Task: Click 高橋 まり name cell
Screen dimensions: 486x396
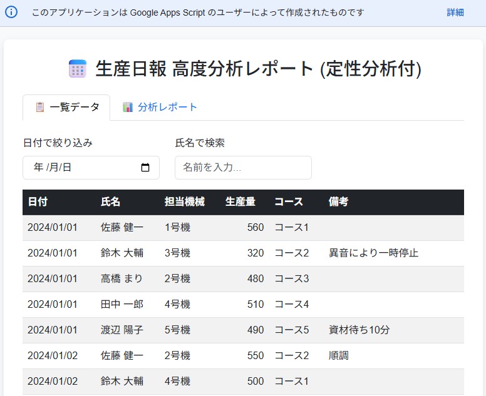Action: point(121,279)
